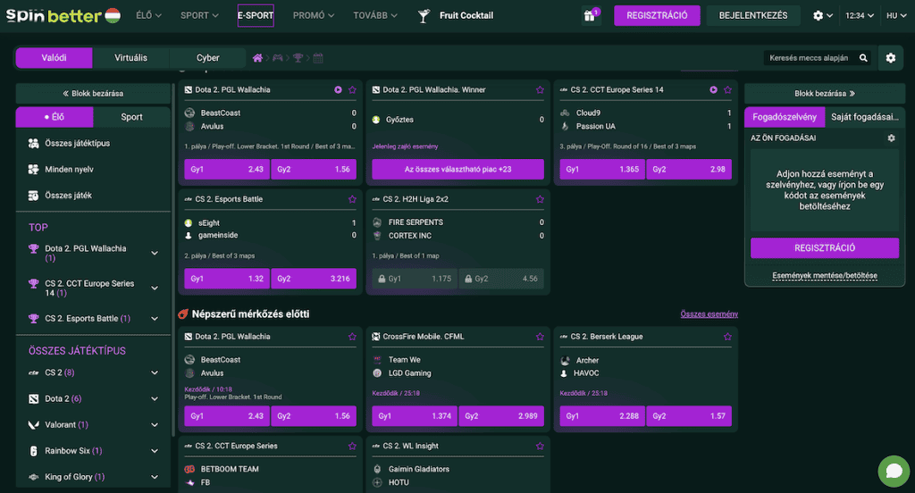Star the CrossFire Mobile. CFML match
Image resolution: width=915 pixels, height=493 pixels.
pyautogui.click(x=540, y=337)
